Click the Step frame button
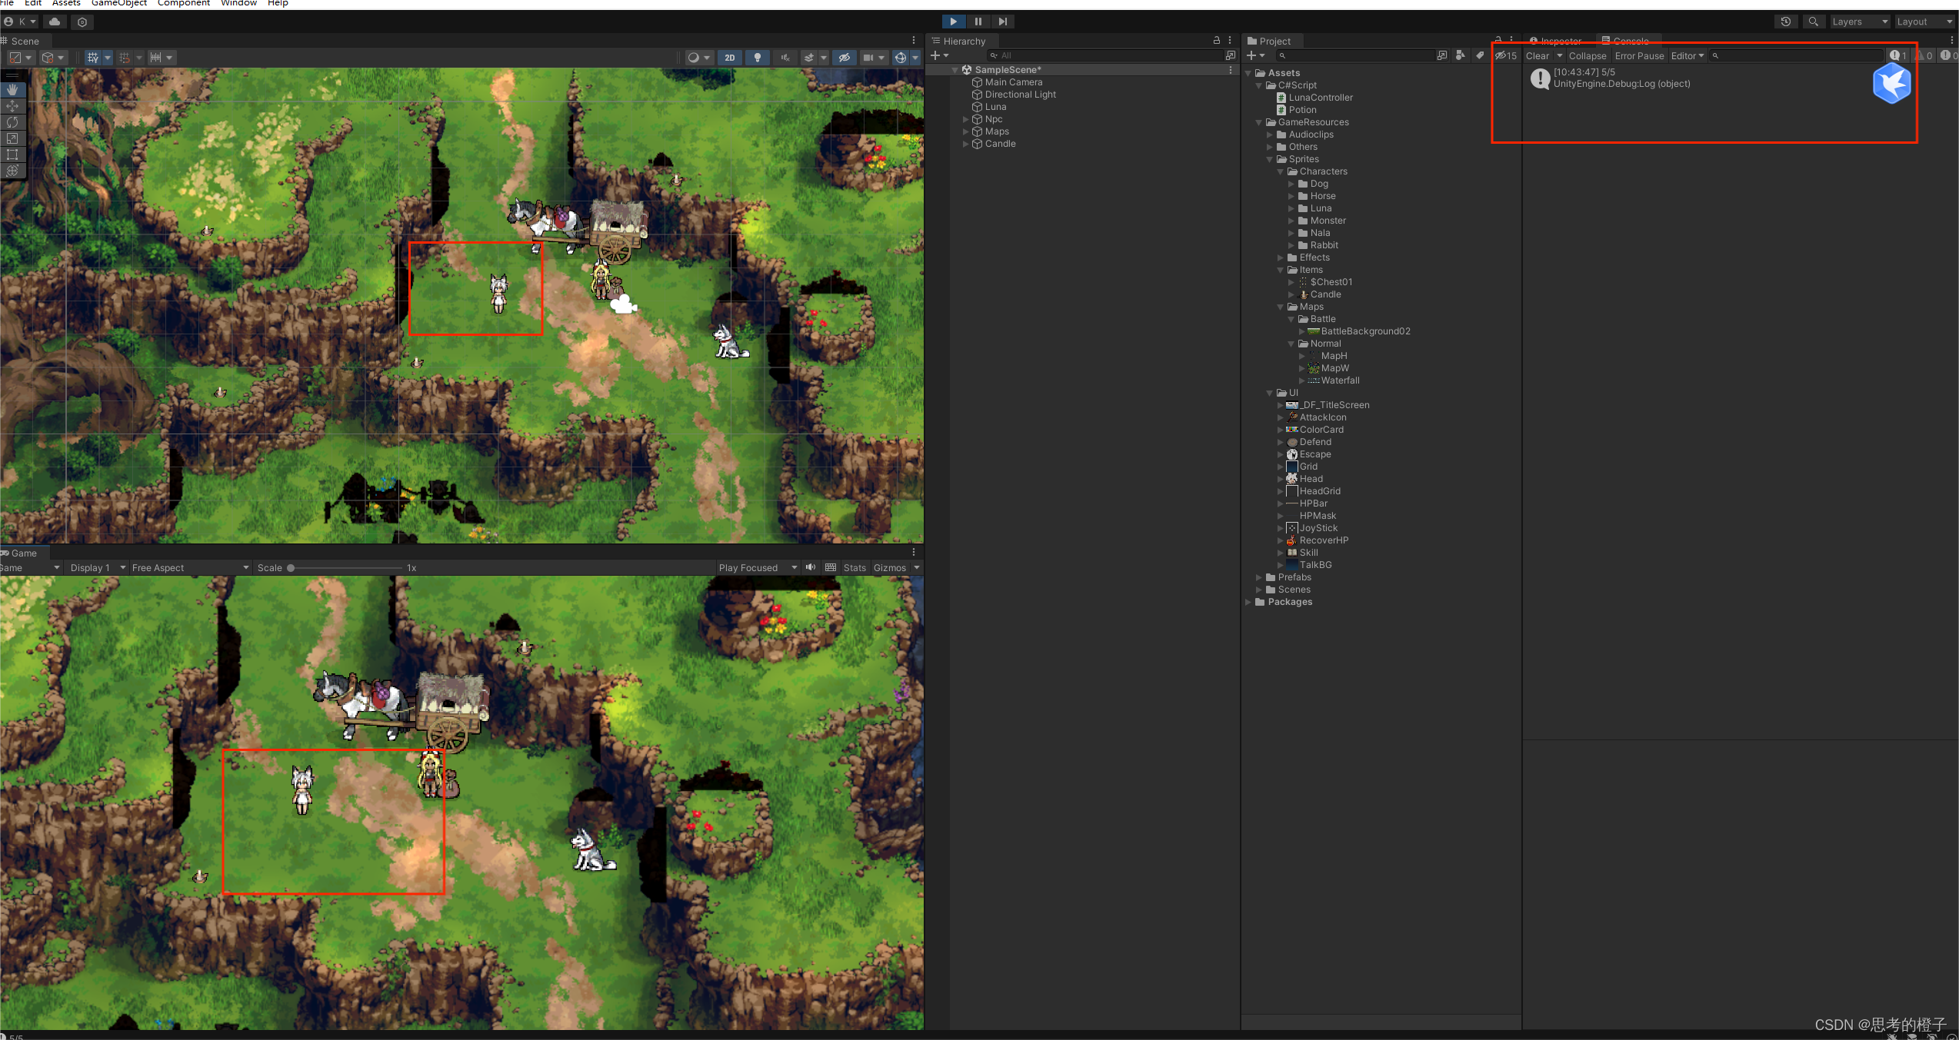The image size is (1959, 1040). pos(1002,22)
